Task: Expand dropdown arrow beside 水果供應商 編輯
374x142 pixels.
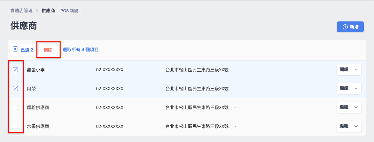Action: [x=356, y=126]
